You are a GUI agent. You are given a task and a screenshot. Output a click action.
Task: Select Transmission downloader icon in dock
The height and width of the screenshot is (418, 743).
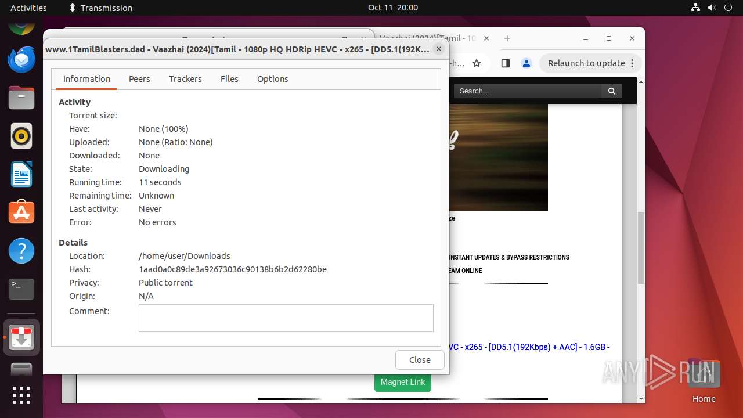point(21,337)
